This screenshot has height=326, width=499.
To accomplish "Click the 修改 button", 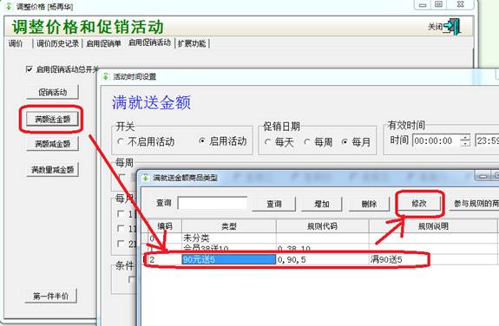I will click(419, 203).
